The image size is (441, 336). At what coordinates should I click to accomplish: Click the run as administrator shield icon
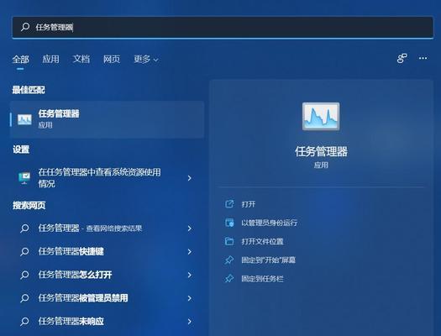[229, 223]
